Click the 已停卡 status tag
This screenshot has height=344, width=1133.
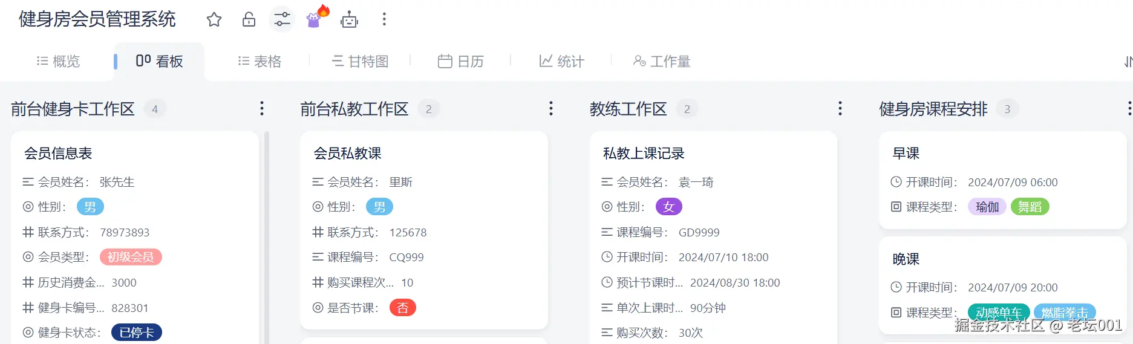pos(137,333)
